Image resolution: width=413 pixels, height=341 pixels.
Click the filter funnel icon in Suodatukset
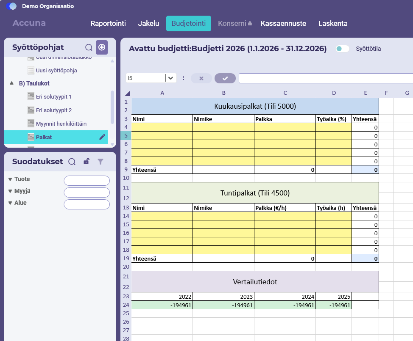pos(100,162)
